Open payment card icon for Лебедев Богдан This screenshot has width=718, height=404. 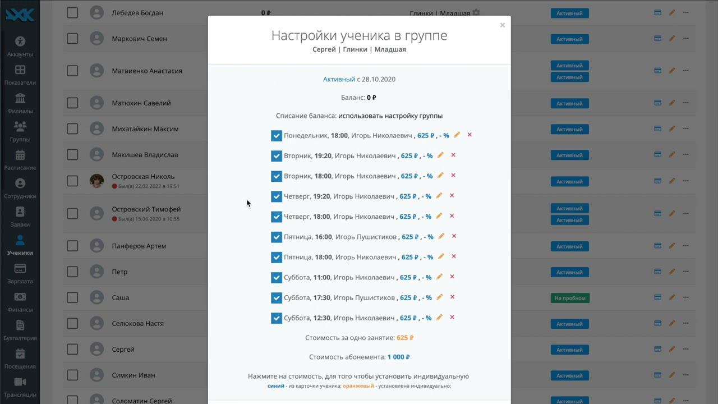(657, 12)
